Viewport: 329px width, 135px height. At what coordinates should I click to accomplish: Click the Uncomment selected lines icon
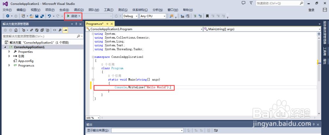click(200, 16)
